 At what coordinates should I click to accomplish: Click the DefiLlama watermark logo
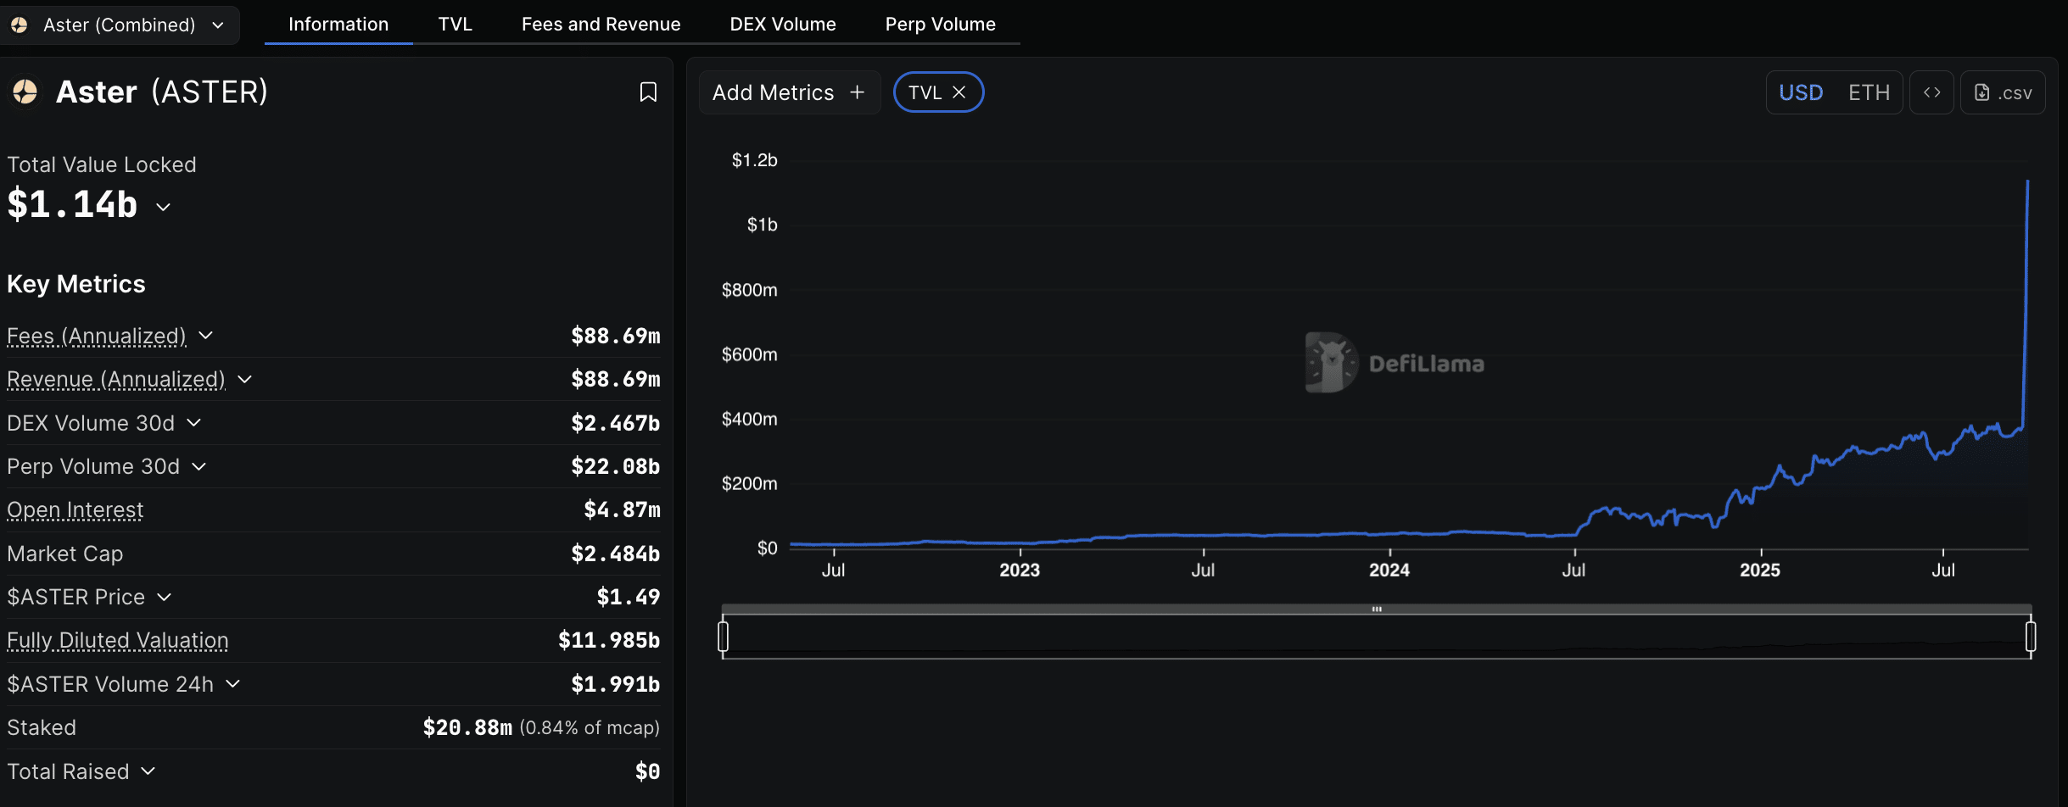point(1330,363)
